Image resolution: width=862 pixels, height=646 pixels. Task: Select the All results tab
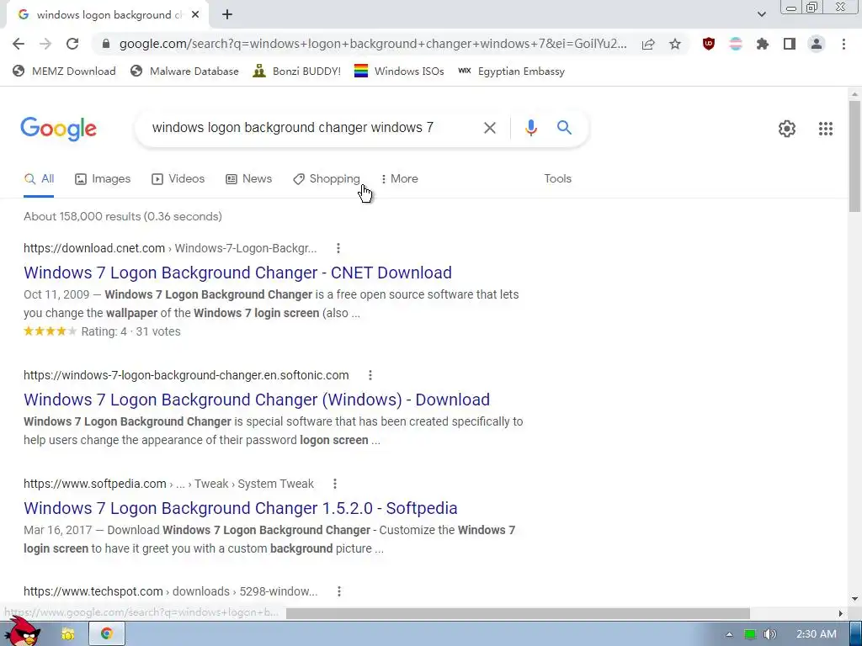[x=39, y=178]
